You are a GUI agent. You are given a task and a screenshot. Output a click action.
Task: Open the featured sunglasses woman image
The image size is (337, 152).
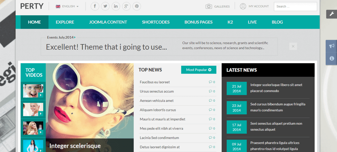point(90,101)
